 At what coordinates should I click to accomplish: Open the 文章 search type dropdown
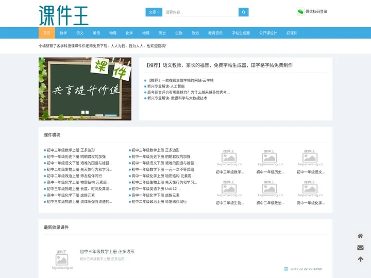154,12
